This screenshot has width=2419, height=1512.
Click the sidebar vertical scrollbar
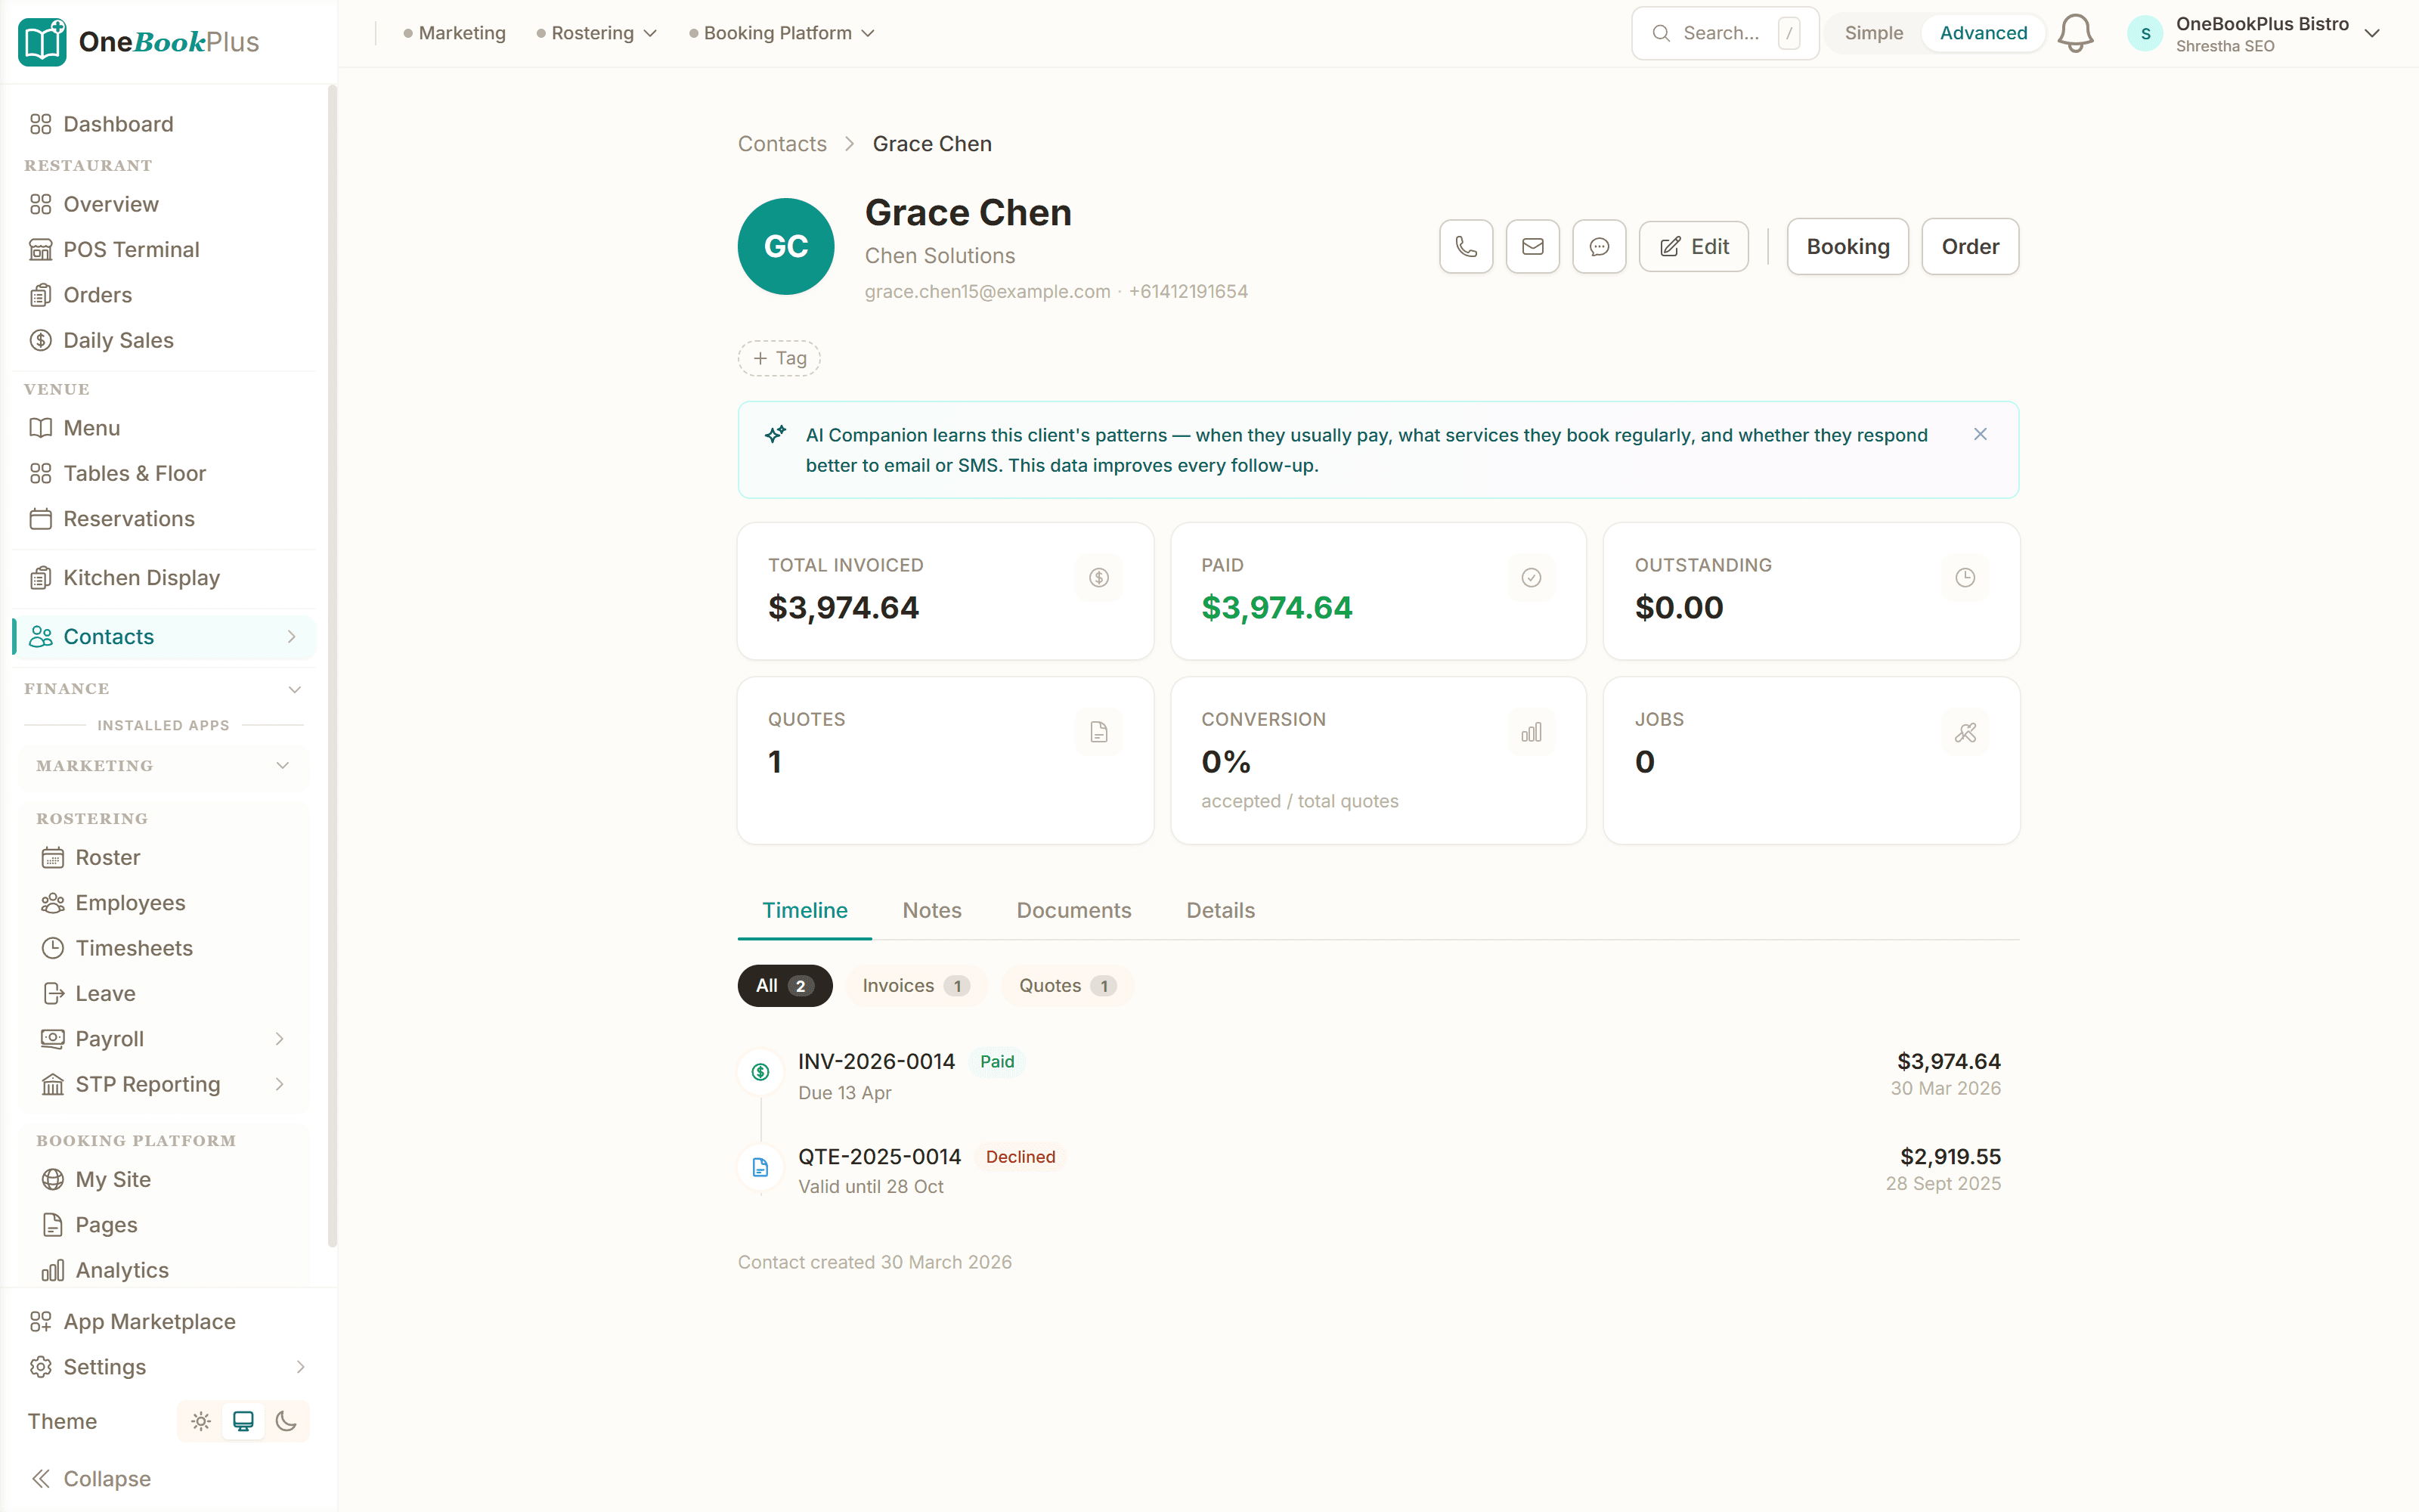tap(332, 665)
